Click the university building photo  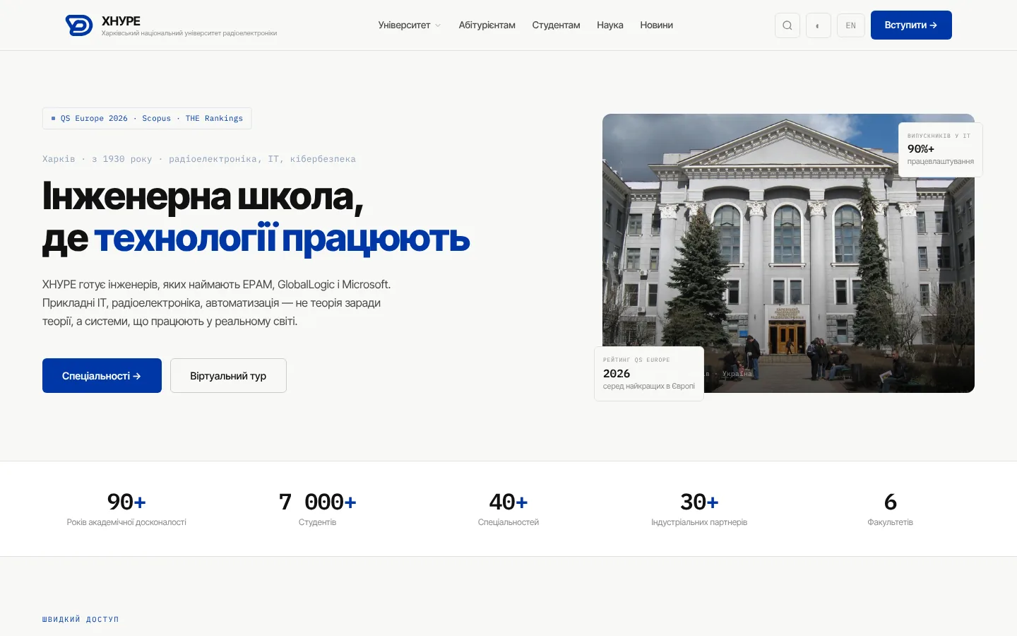click(x=788, y=253)
